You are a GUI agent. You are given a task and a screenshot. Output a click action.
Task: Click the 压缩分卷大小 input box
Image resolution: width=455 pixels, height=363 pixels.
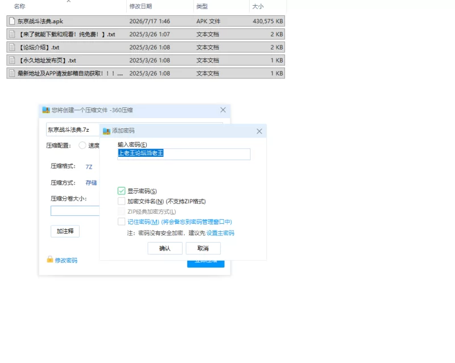(x=75, y=211)
